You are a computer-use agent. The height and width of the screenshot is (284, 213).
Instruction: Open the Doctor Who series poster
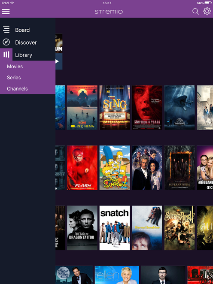pyautogui.click(x=147, y=168)
